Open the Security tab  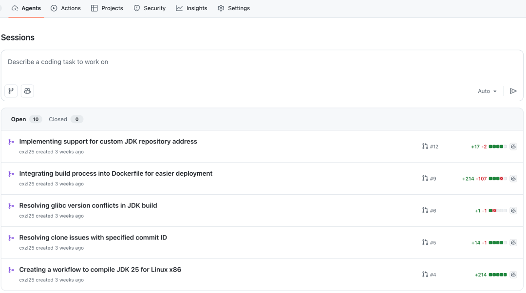[x=150, y=8]
